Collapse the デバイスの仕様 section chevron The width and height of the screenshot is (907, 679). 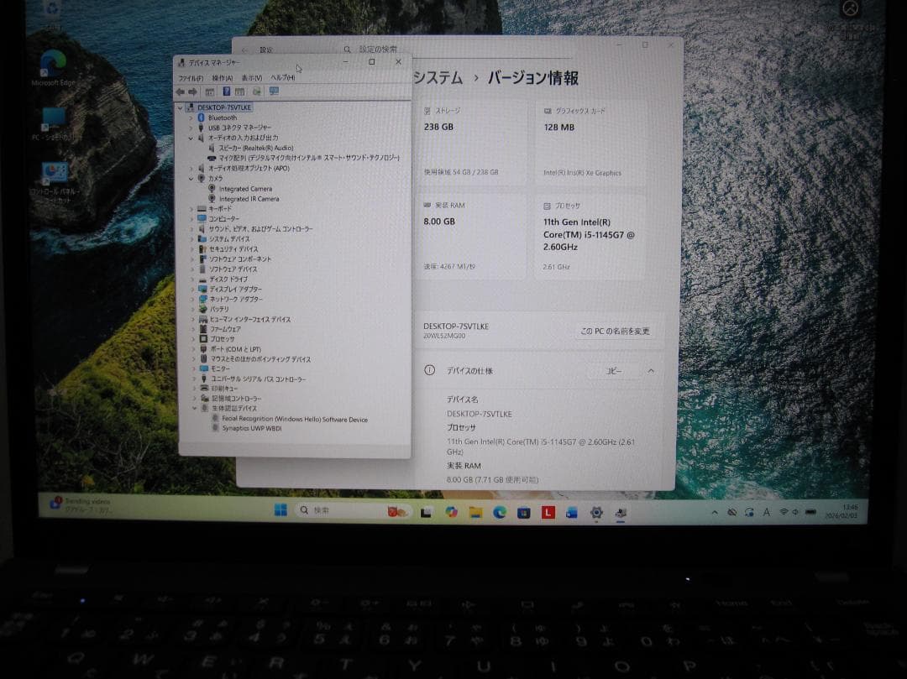pyautogui.click(x=653, y=370)
